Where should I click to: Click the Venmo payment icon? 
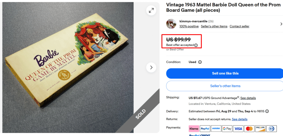coord(216,129)
